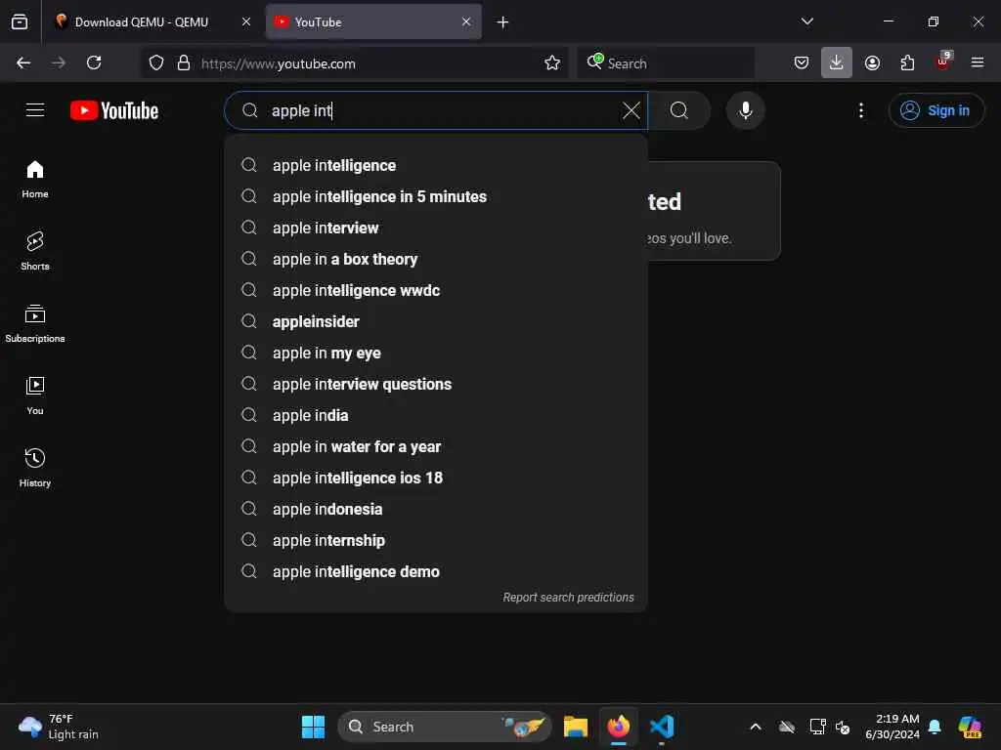The width and height of the screenshot is (1001, 750).
Task: Go forward with the forward arrow
Action: click(x=59, y=62)
